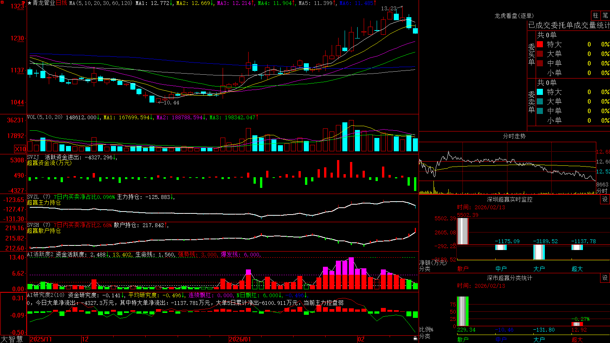Open 设 settings for 深市超赢分类统计 panel

(605, 278)
